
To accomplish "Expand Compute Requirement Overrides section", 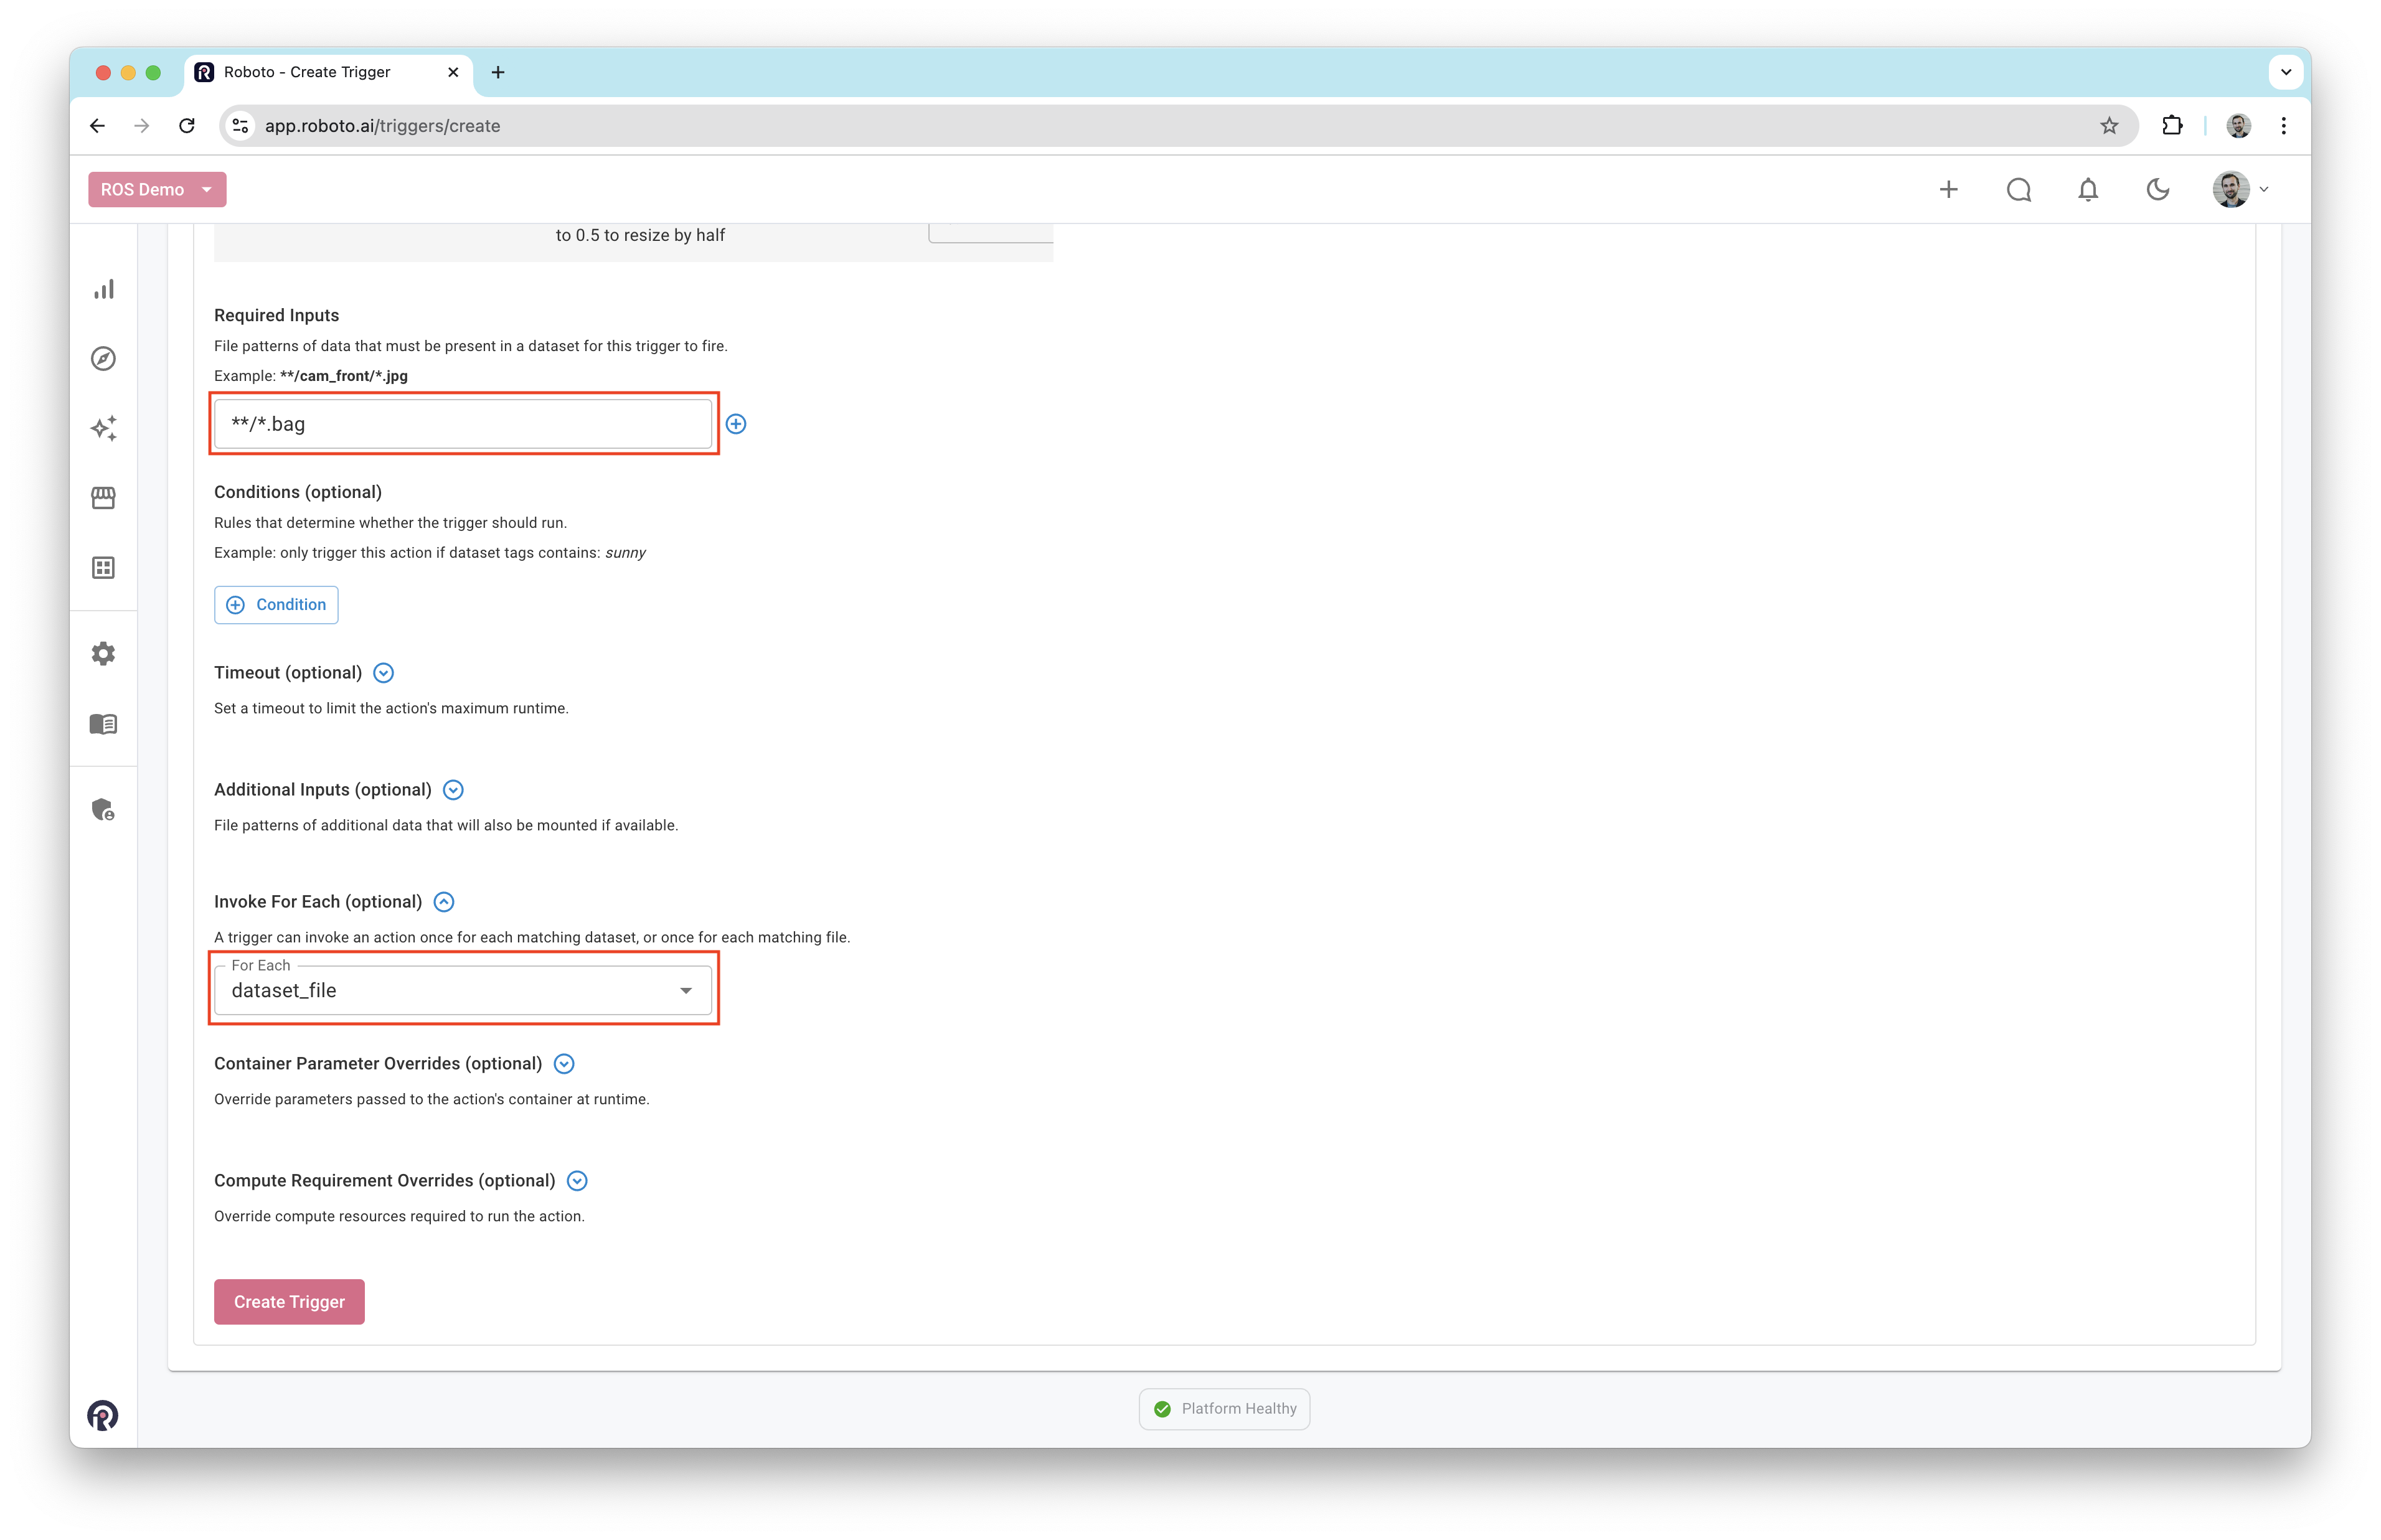I will click(577, 1181).
